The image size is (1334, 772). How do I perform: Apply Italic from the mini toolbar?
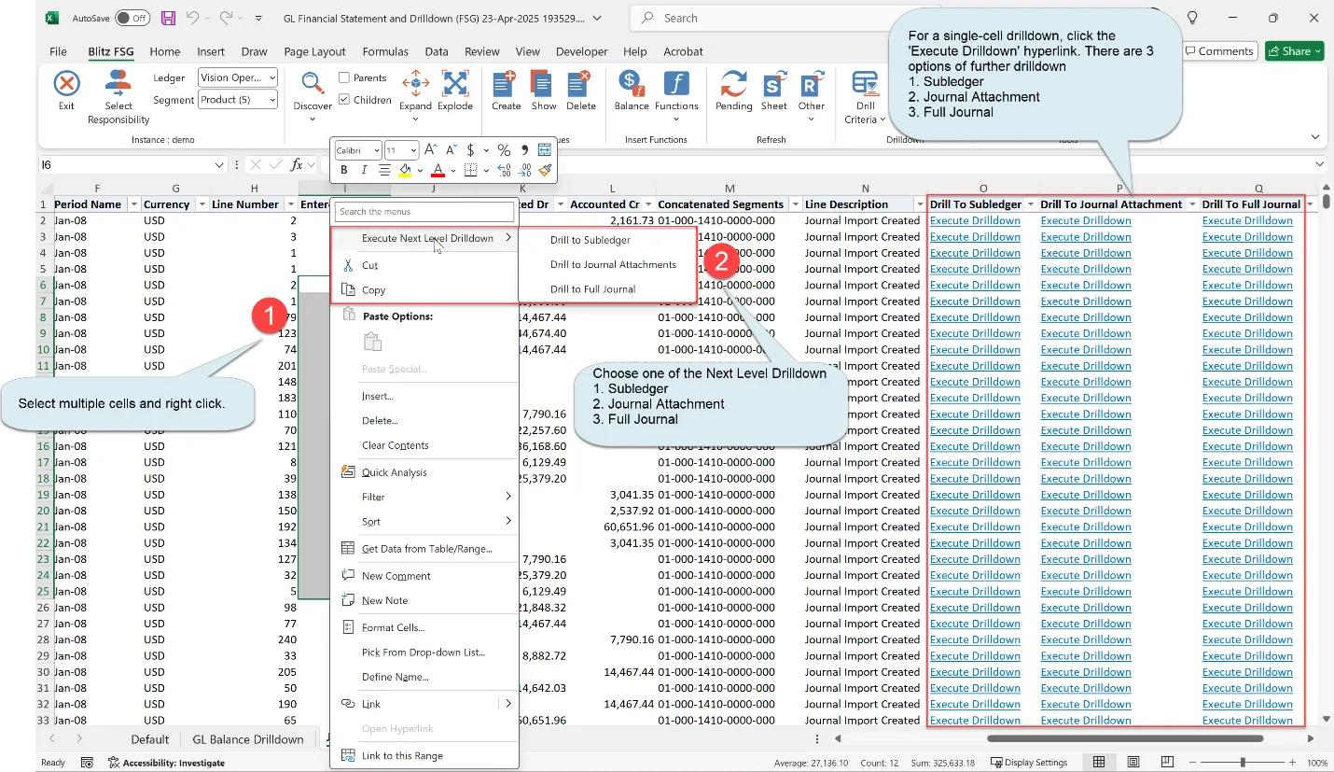(364, 170)
